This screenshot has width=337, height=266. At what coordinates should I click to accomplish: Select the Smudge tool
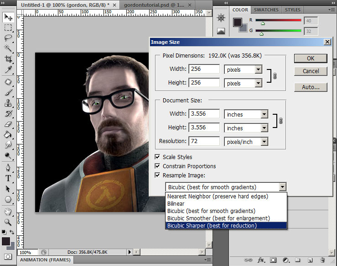pos(8,145)
